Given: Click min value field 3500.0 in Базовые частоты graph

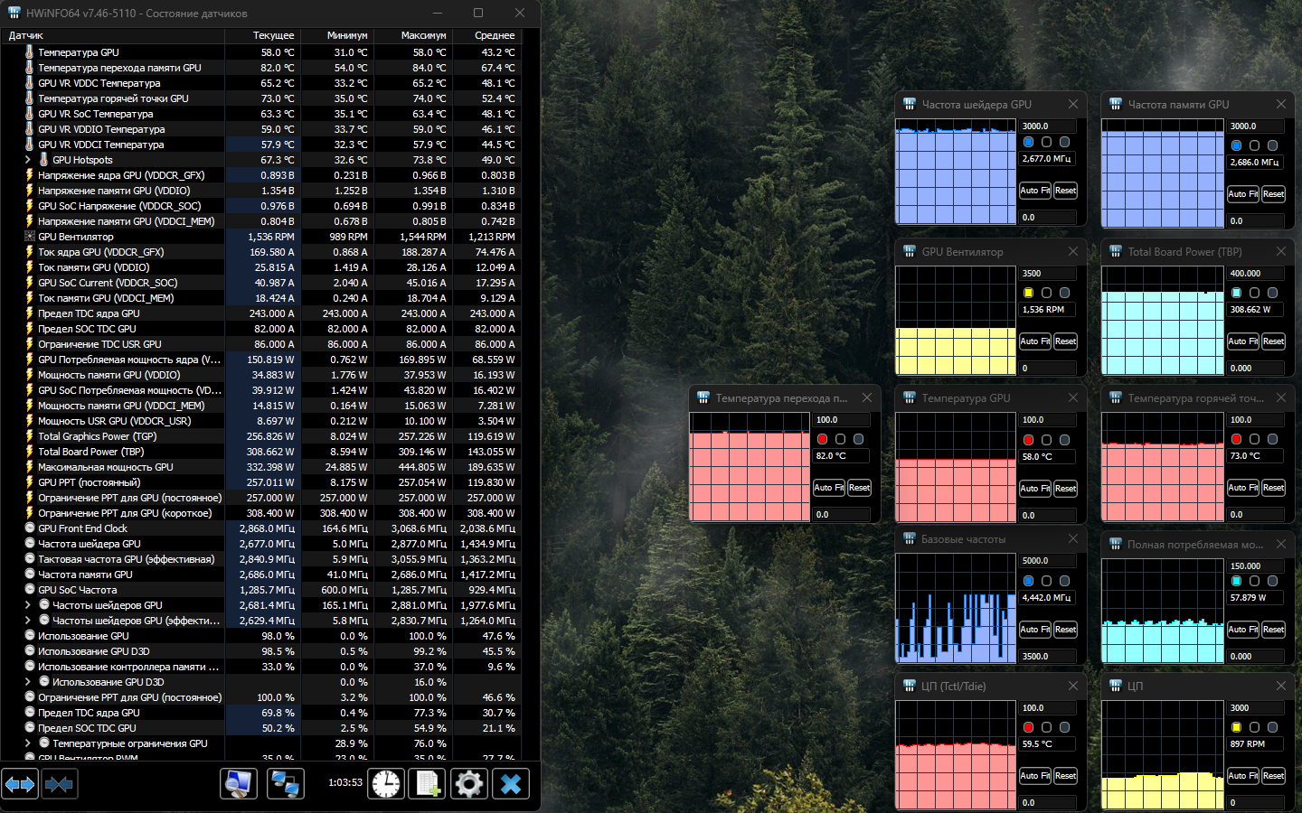Looking at the screenshot, I should [1048, 657].
